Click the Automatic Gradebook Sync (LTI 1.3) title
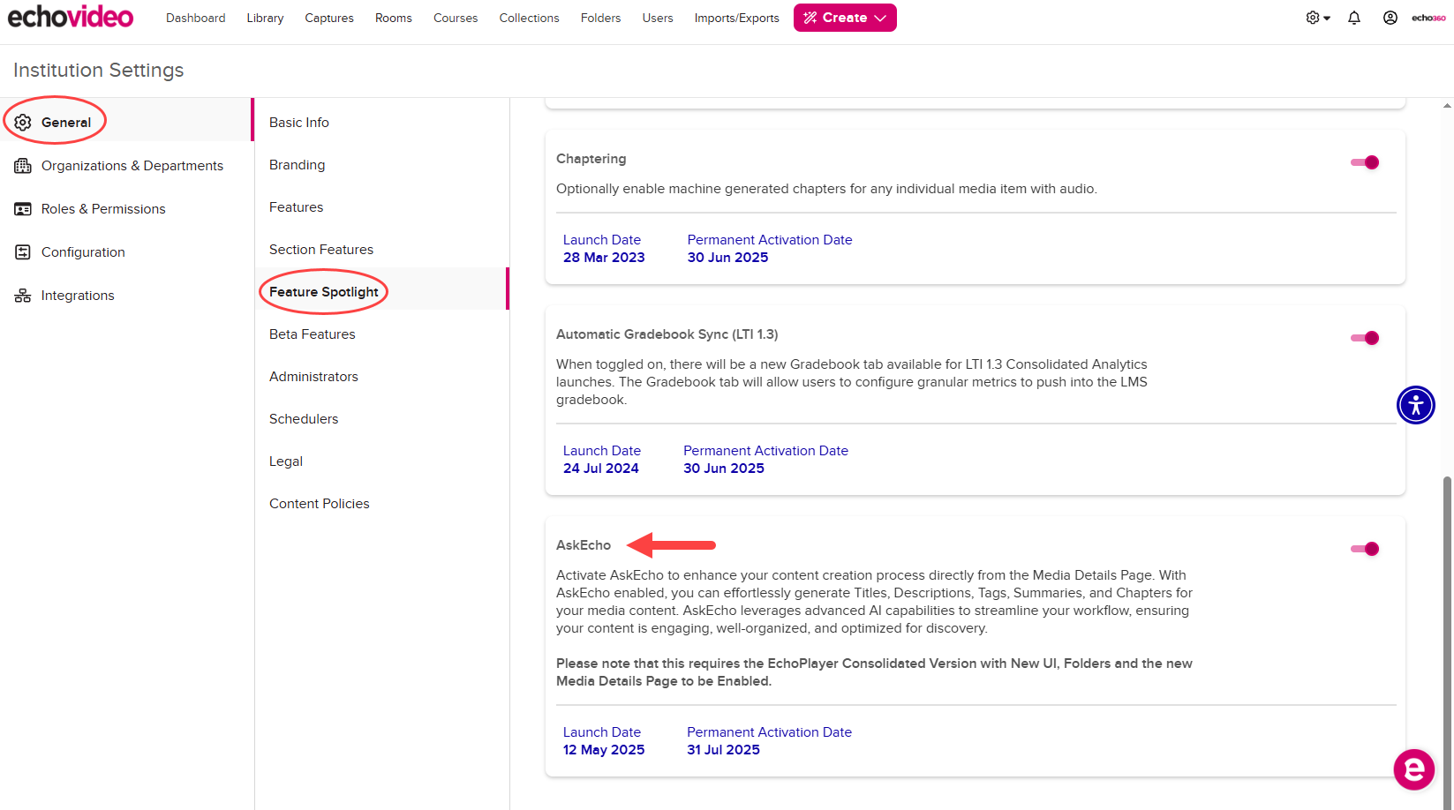This screenshot has height=810, width=1454. (x=667, y=334)
